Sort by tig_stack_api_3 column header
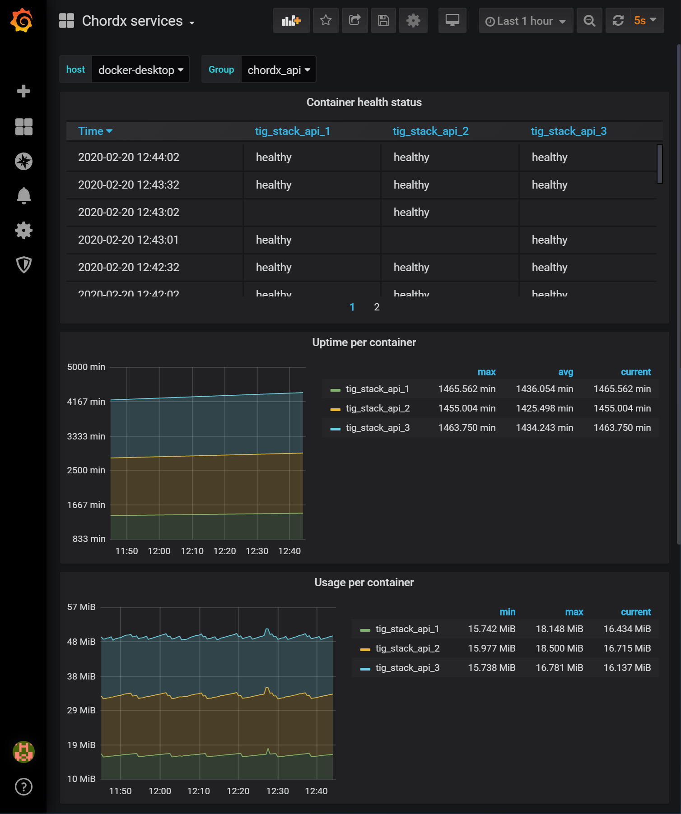 [x=569, y=131]
